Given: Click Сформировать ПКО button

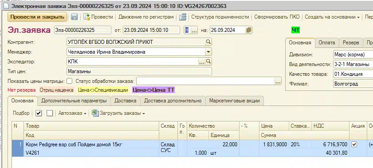Looking at the screenshot, I should click(x=277, y=17).
